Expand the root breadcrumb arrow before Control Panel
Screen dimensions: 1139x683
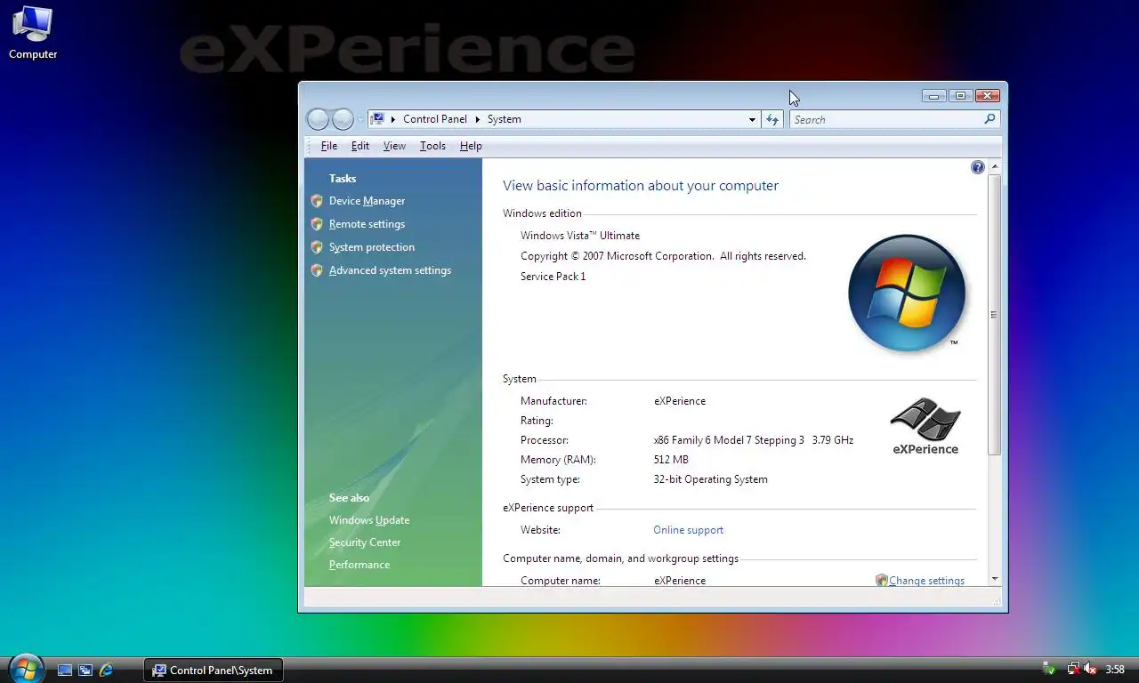(x=393, y=119)
